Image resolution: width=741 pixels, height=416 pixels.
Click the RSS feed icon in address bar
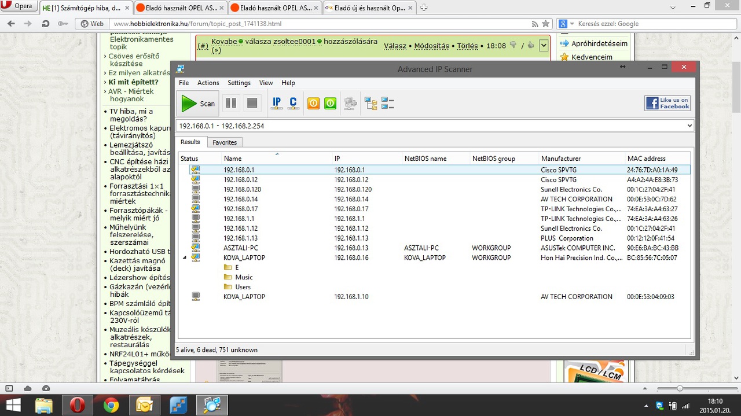[x=535, y=24]
